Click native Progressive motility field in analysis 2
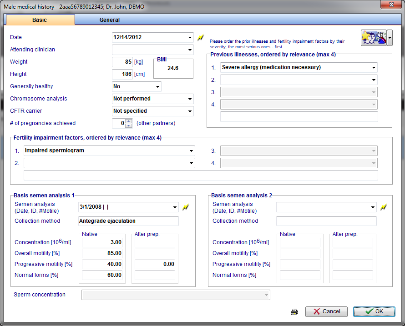The height and width of the screenshot is (326, 405). click(x=300, y=264)
